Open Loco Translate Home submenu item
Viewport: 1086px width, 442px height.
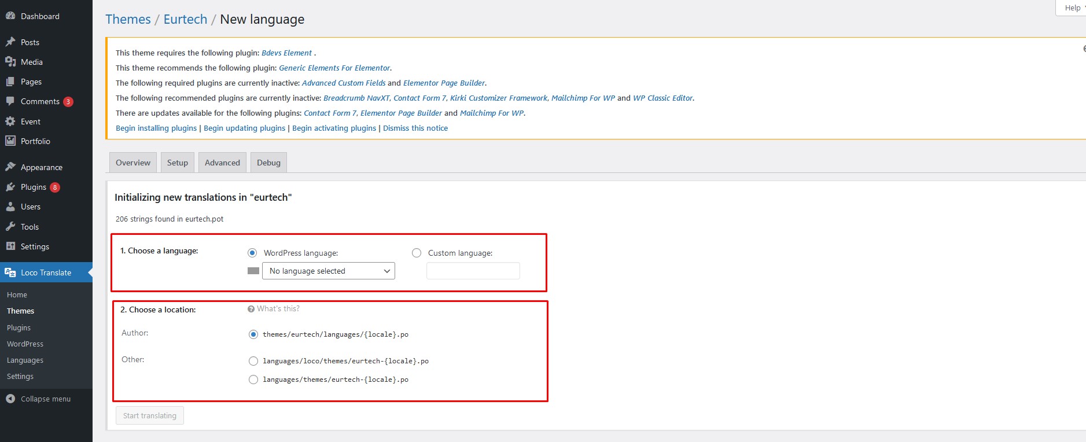[x=17, y=294]
